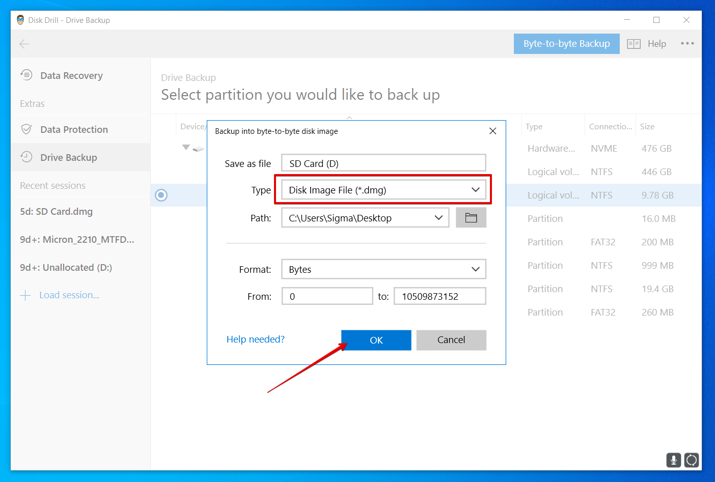This screenshot has height=482, width=715.
Task: Click the circular icon at bottom right
Action: pyautogui.click(x=692, y=460)
